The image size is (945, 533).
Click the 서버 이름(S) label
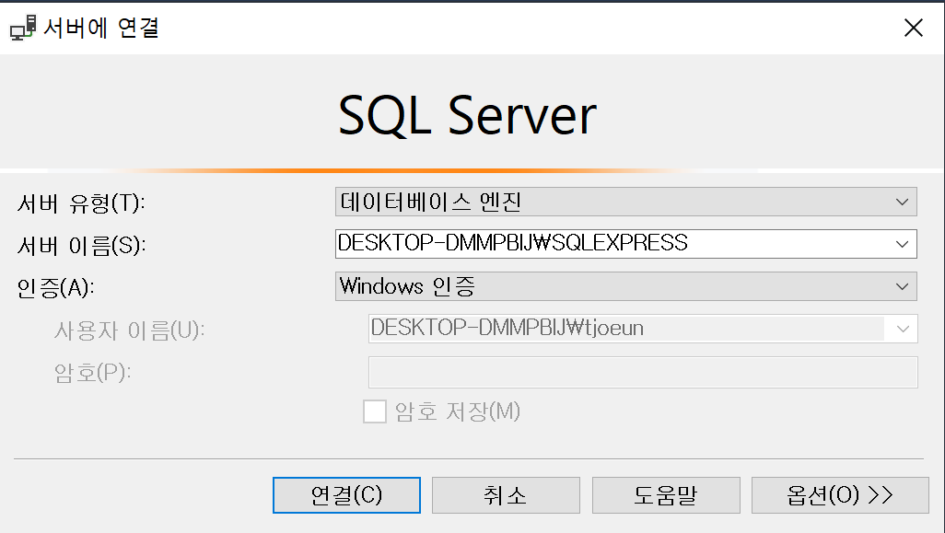pyautogui.click(x=81, y=245)
